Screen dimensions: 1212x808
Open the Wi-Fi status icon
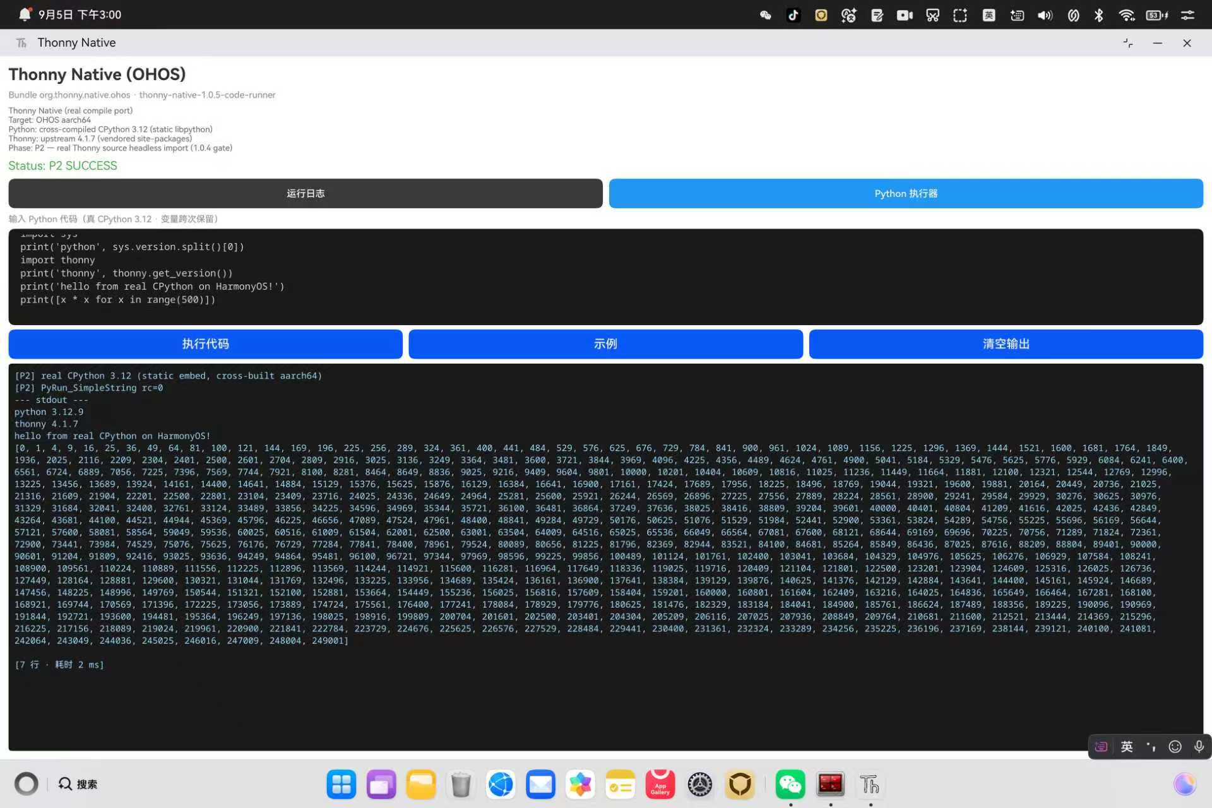[1127, 15]
